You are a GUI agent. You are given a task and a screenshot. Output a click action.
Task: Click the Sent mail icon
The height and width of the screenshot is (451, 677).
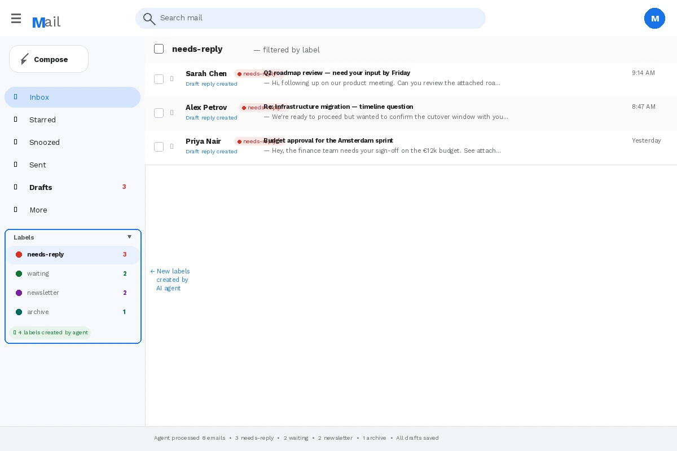tap(15, 165)
